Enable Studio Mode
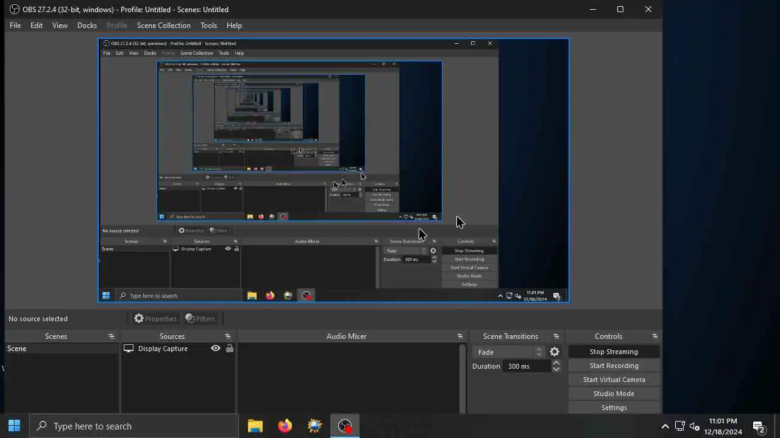The height and width of the screenshot is (438, 780). [614, 394]
